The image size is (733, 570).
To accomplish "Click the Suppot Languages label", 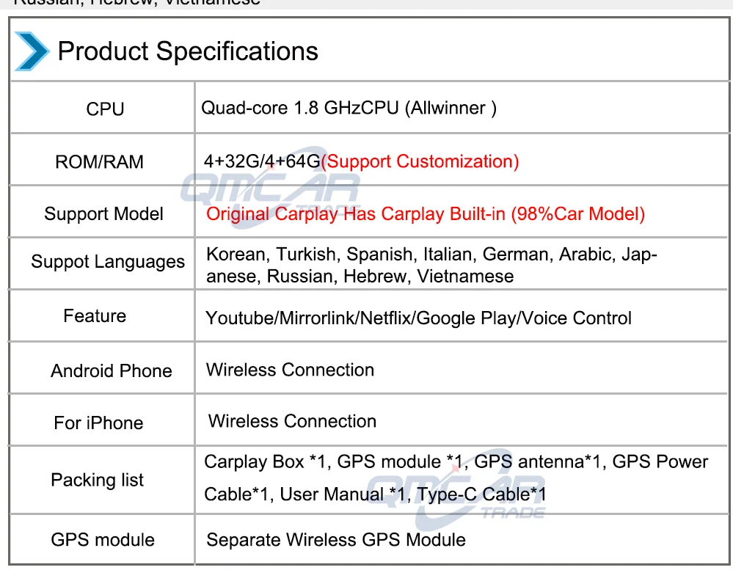I will click(x=108, y=262).
